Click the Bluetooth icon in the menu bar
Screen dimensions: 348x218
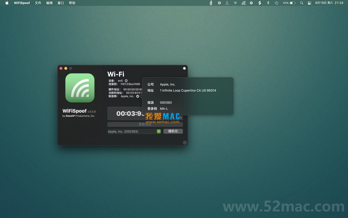268,3
